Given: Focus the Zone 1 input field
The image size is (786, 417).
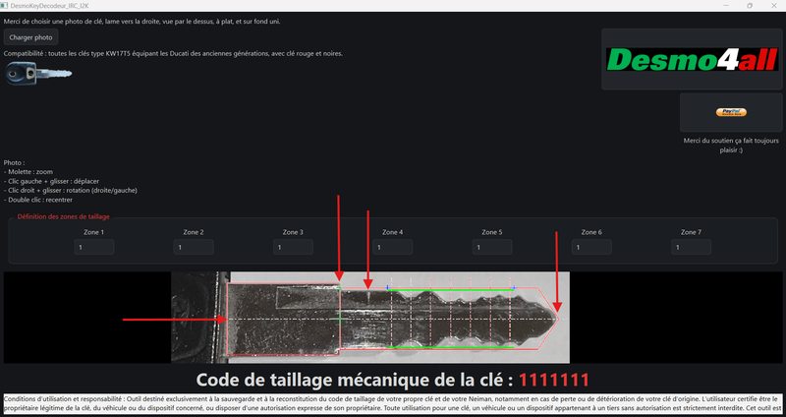Looking at the screenshot, I should pos(93,247).
